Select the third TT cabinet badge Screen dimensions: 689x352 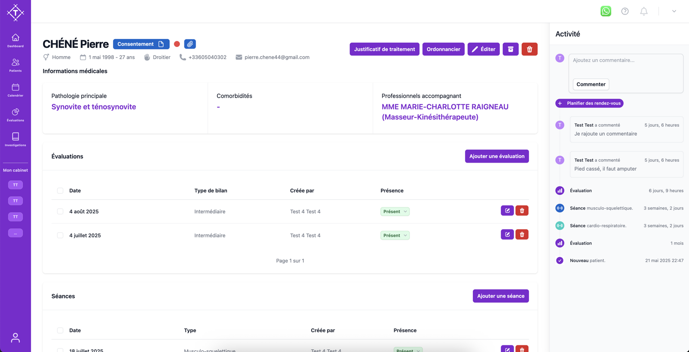[15, 217]
